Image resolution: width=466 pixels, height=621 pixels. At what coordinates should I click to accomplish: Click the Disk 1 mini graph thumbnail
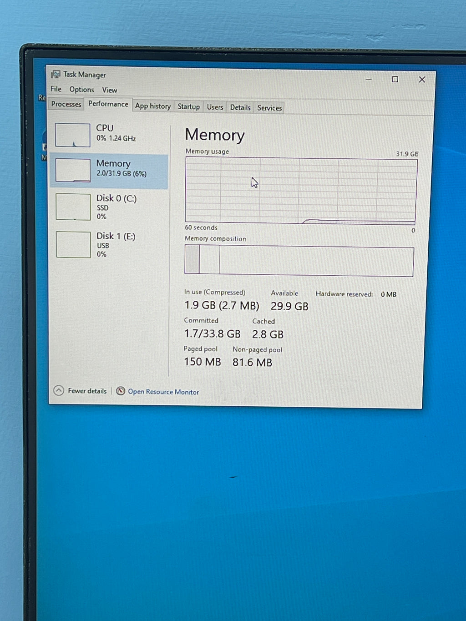coord(73,245)
